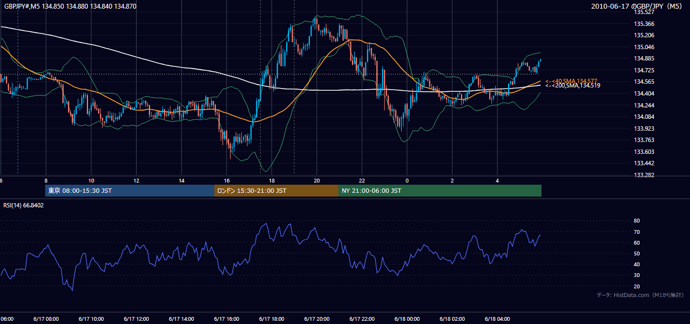Screen dimensions: 690x324
Task: Select the ロンドン 15:30-21:00 JST session bar
Action: point(276,191)
